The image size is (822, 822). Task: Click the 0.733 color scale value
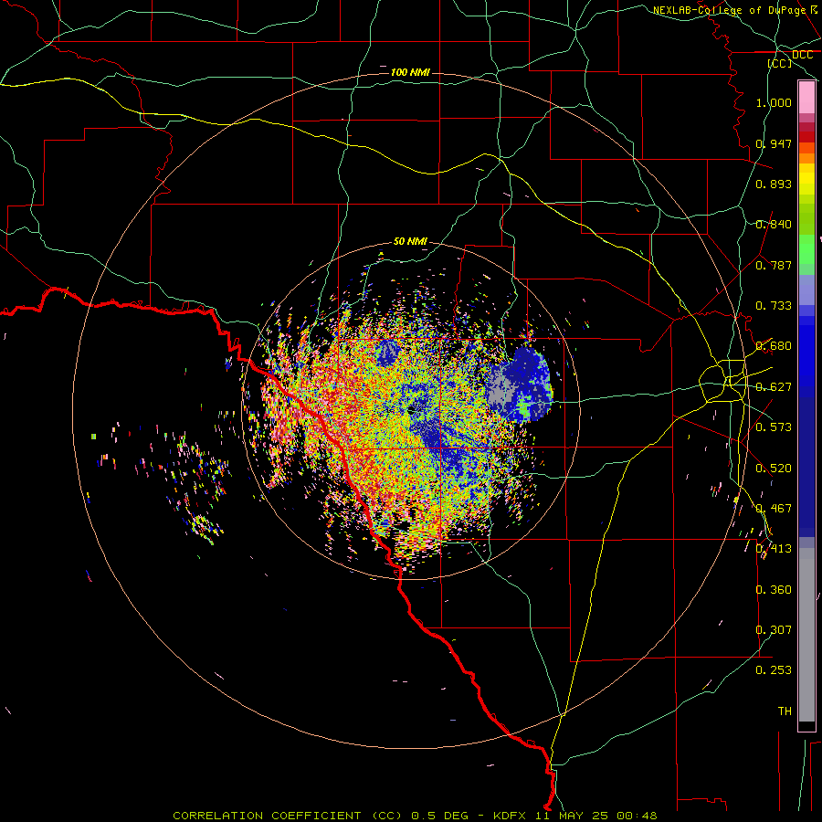pyautogui.click(x=774, y=306)
